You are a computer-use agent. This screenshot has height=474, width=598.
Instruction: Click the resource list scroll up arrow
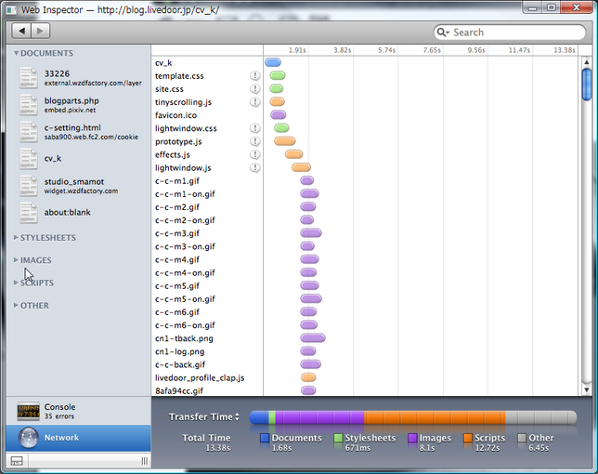[x=587, y=62]
